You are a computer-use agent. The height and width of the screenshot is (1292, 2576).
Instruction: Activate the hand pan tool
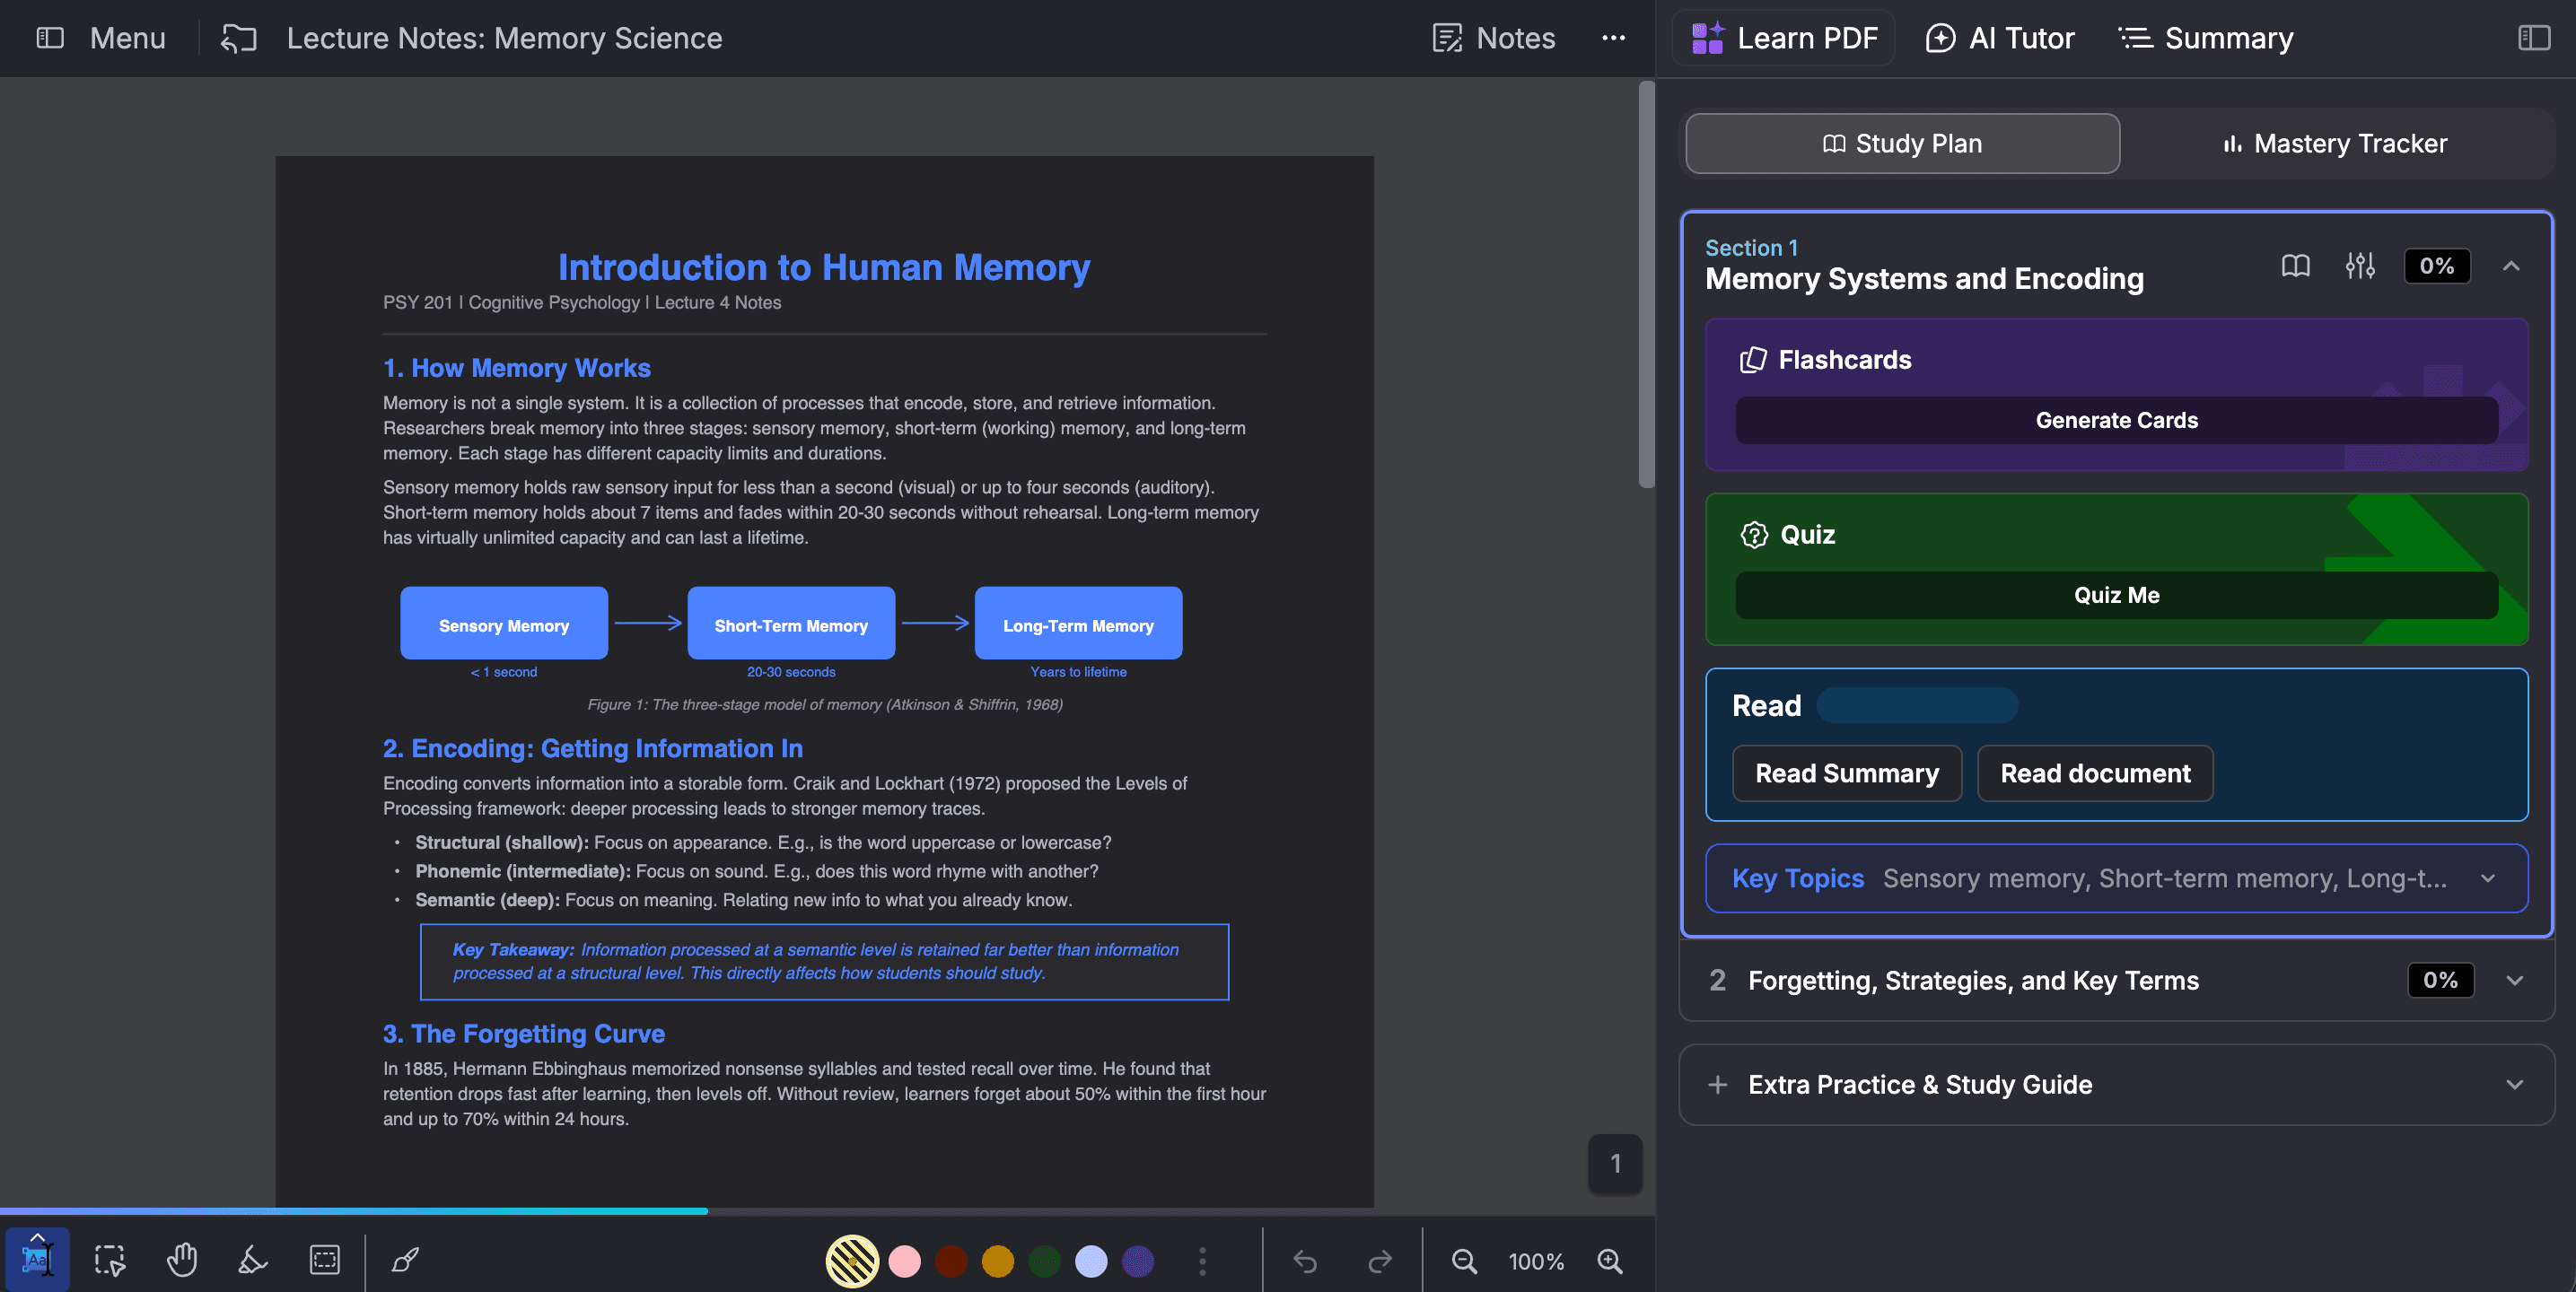(x=181, y=1260)
